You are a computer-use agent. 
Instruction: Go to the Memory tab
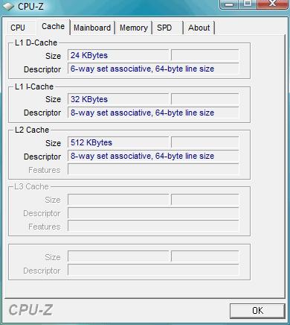tap(134, 28)
